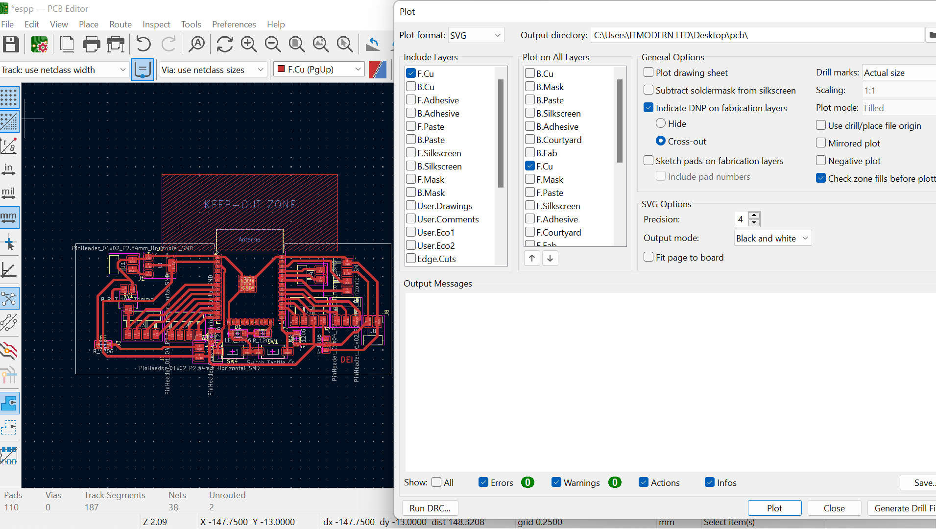
Task: Open the Drill marks dropdown
Action: tap(899, 72)
